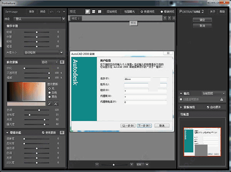The width and height of the screenshot is (231, 172).
Task: Pick the second eyedropper tool with plus
Action: click(x=56, y=104)
